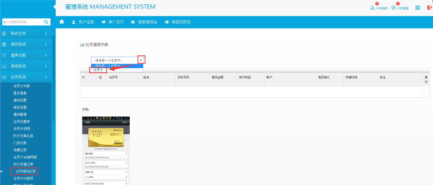Screen dimensions: 433x185
Task: Open 用户信息 in top navigation
Action: (x=83, y=22)
